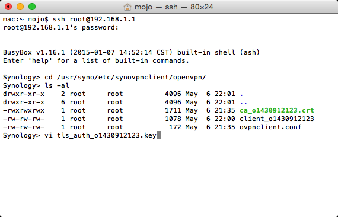The width and height of the screenshot is (338, 217).
Task: Click the 'cd /usr/syno/etc/synovpnclient/openvpn/' command line
Action: tap(125, 77)
